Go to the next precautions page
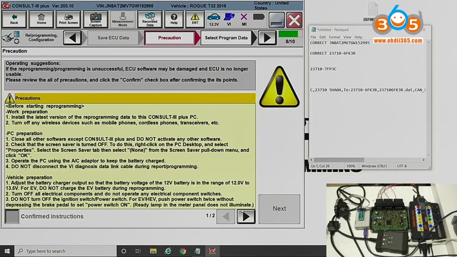Screen dimensions: 457x257 pos(246,216)
